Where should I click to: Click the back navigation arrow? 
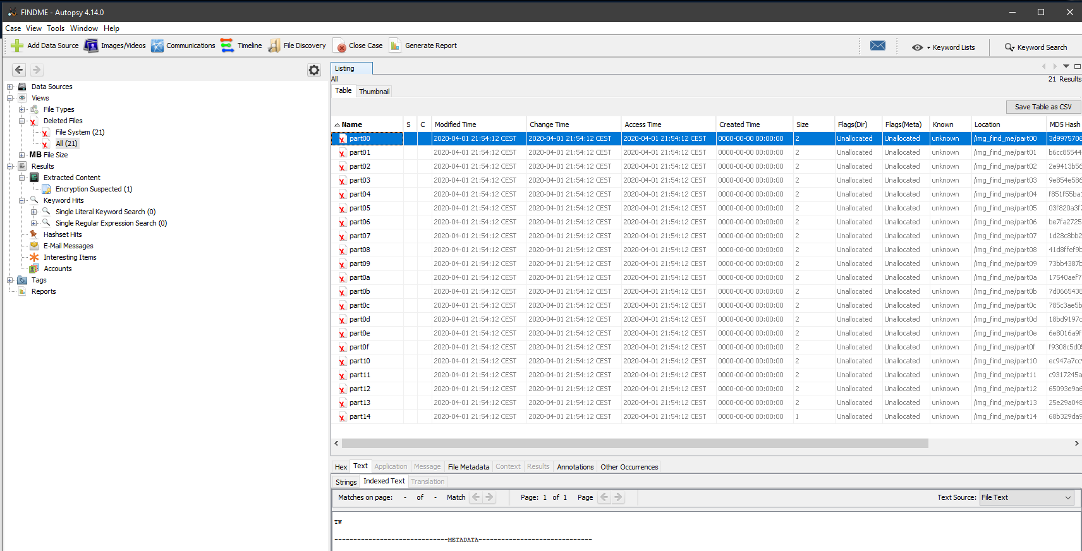click(x=19, y=70)
